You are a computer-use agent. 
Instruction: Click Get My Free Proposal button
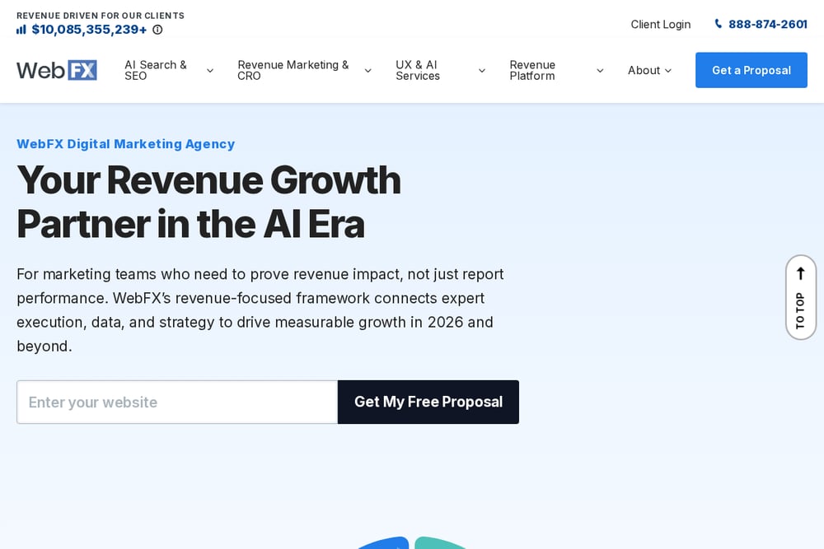click(428, 402)
